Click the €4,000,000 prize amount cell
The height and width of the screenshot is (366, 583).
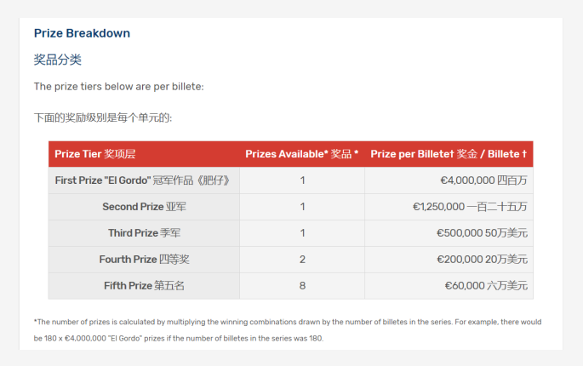pos(449,180)
